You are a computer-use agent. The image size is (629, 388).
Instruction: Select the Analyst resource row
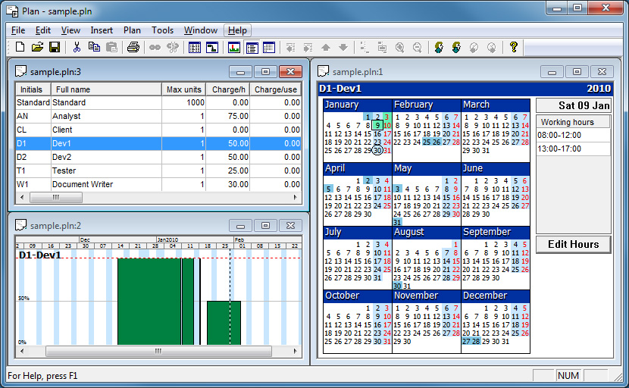click(x=158, y=117)
